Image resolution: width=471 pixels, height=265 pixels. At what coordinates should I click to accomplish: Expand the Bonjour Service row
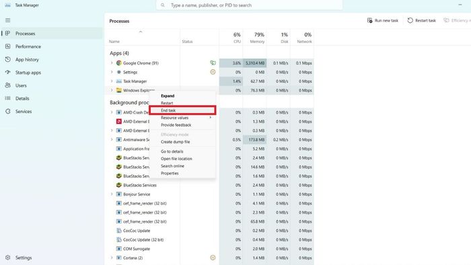[x=112, y=194]
